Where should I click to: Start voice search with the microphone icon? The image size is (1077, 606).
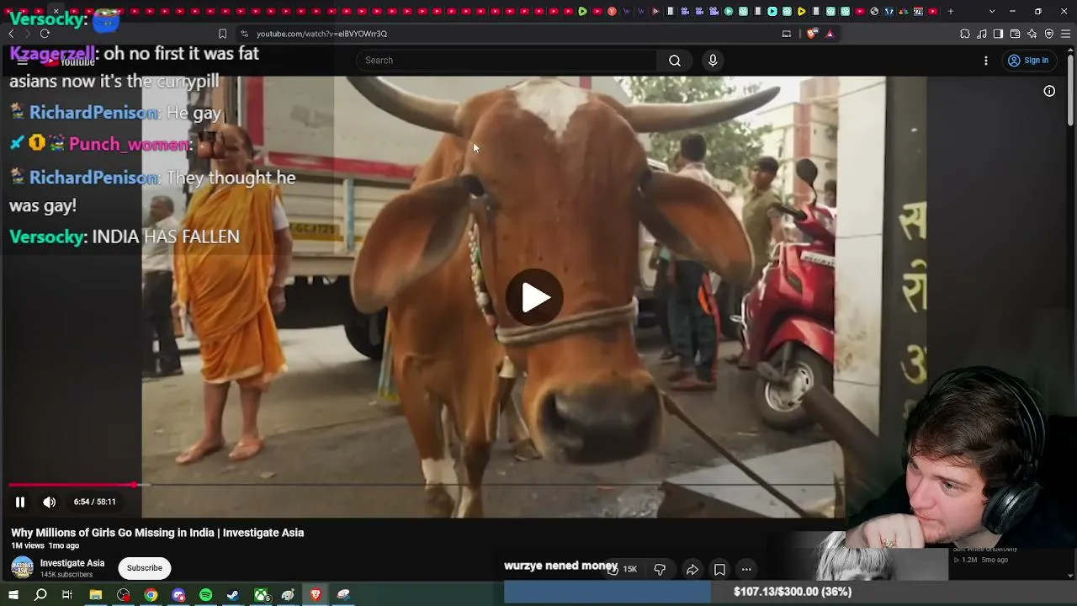coord(713,61)
